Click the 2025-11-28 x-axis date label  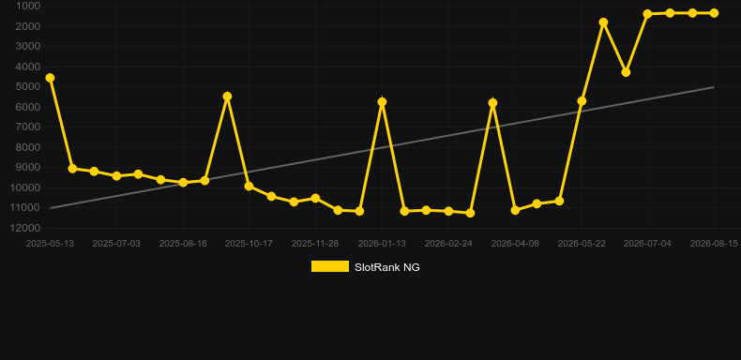pyautogui.click(x=315, y=244)
